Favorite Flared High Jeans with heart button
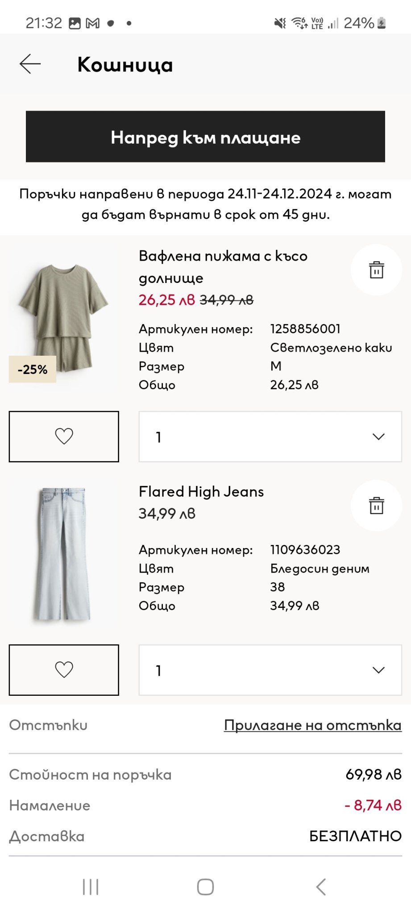The height and width of the screenshot is (914, 411). click(64, 669)
